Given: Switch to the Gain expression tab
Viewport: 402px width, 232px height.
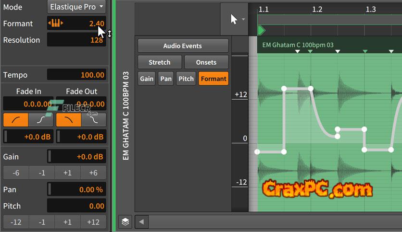Looking at the screenshot, I should [146, 79].
